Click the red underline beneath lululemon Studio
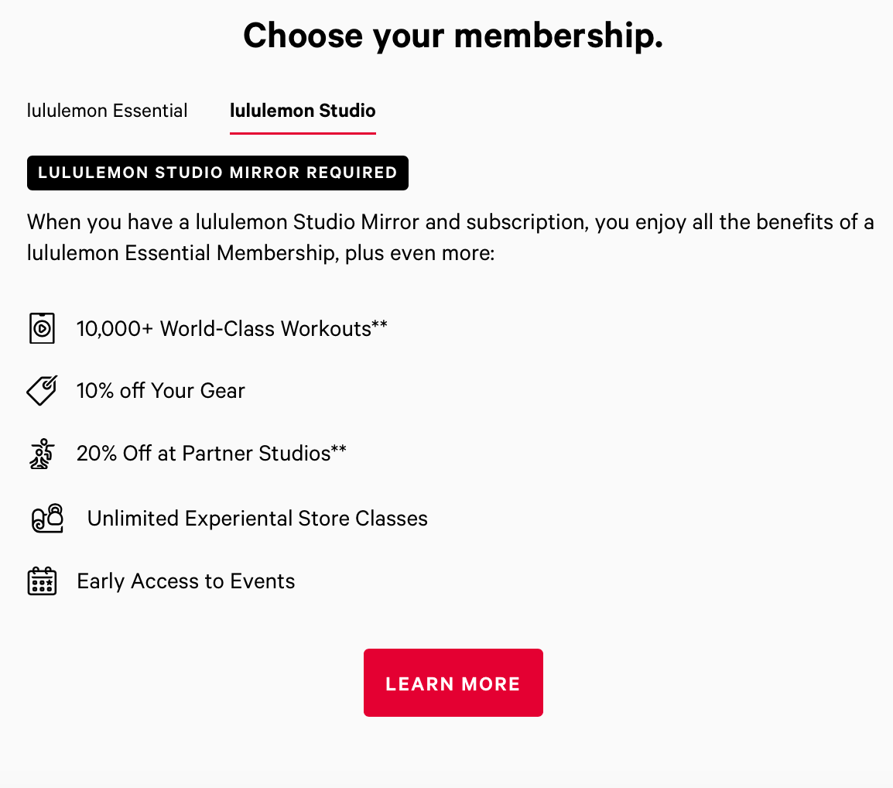Viewport: 893px width, 788px height. coord(303,133)
